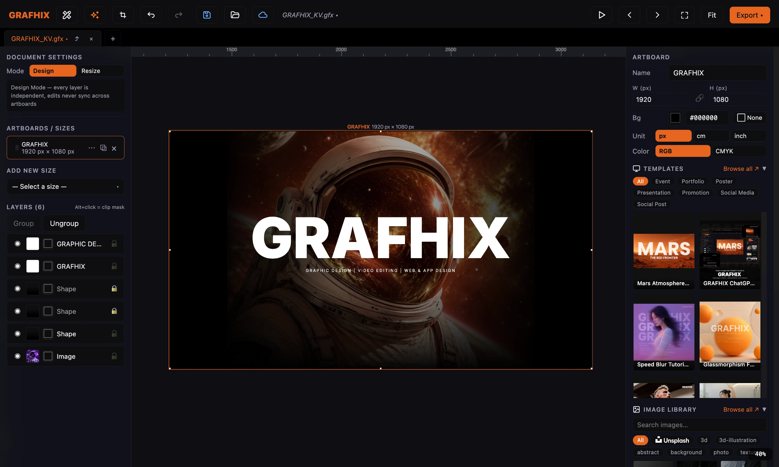
Task: Hide the GRAFHIX text layer
Action: pyautogui.click(x=18, y=266)
